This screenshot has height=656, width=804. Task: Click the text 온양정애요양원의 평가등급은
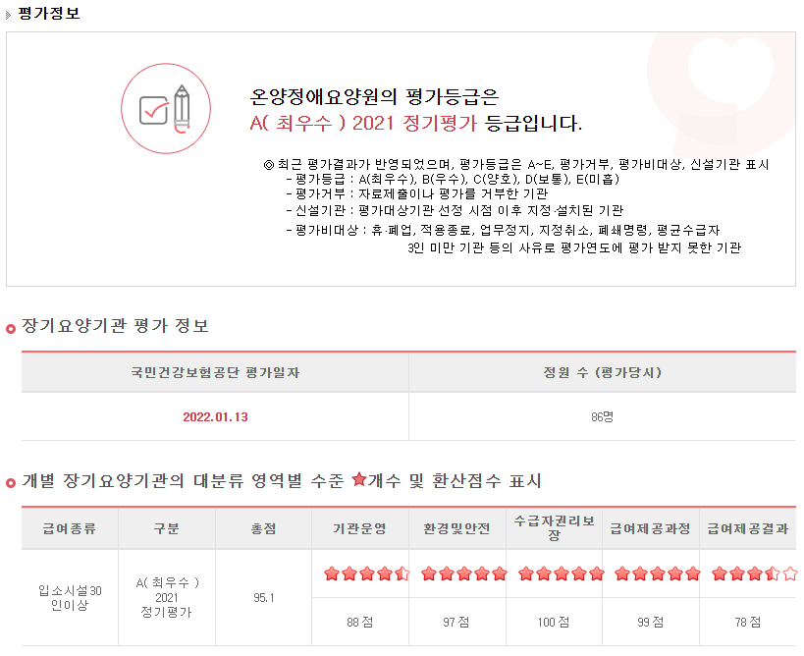tap(374, 96)
